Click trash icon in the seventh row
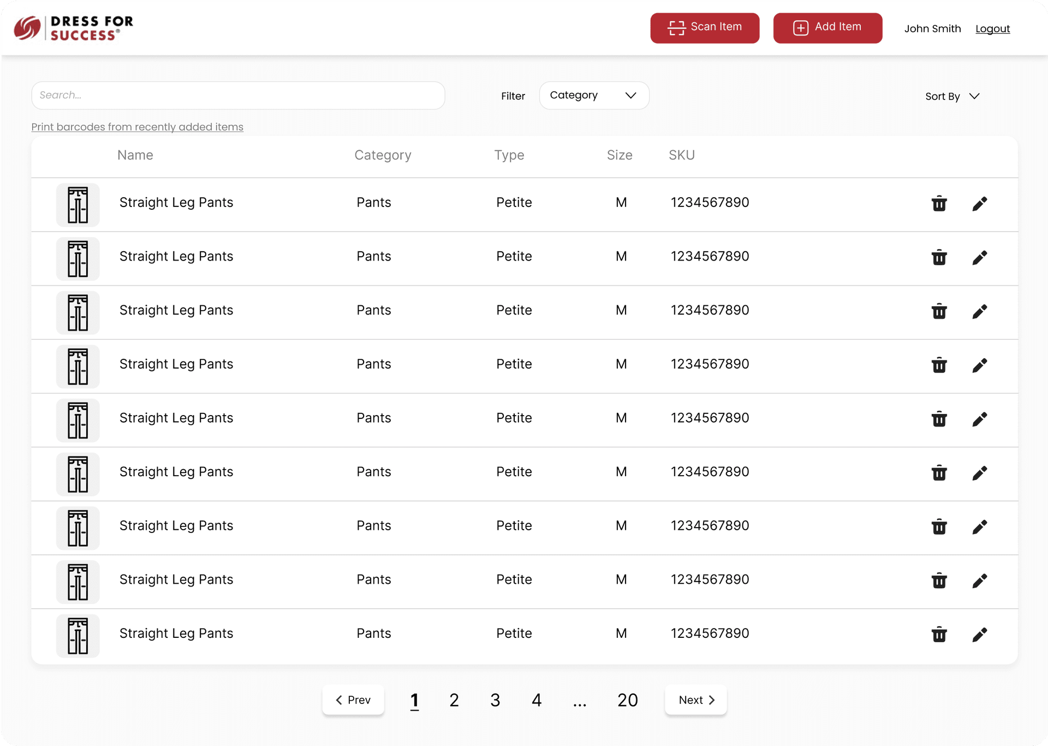 (939, 526)
